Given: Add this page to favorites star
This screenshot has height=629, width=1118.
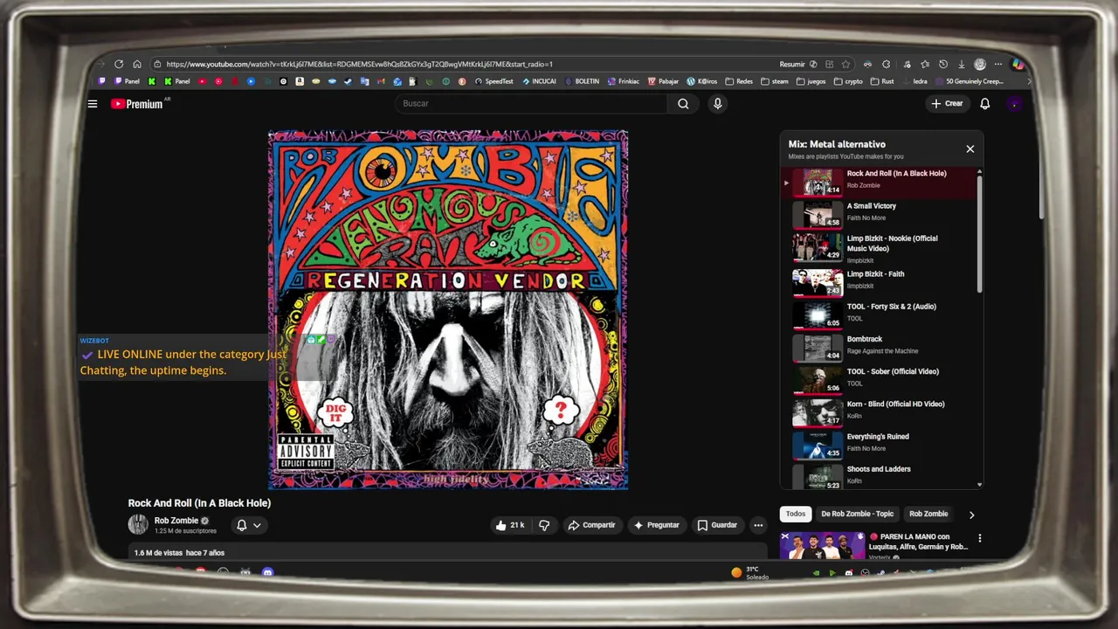Looking at the screenshot, I should pos(845,64).
